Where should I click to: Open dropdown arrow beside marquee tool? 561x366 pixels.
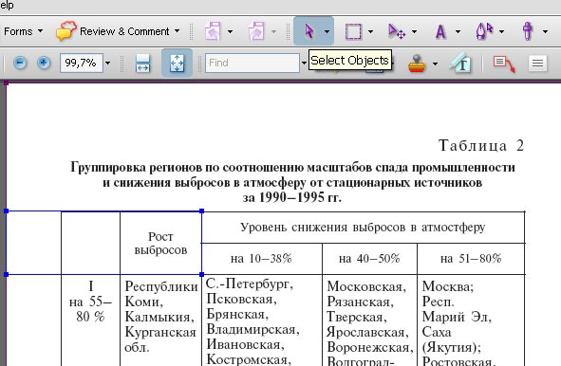370,32
